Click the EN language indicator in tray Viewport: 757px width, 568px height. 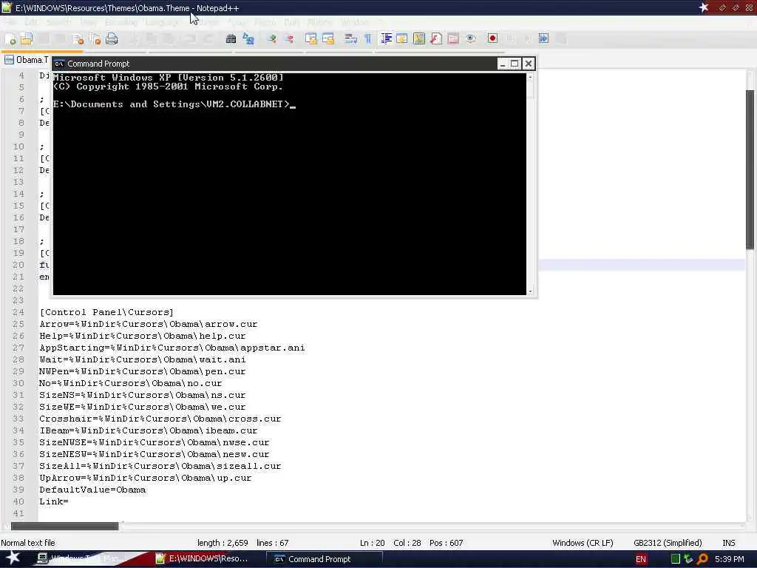click(641, 559)
